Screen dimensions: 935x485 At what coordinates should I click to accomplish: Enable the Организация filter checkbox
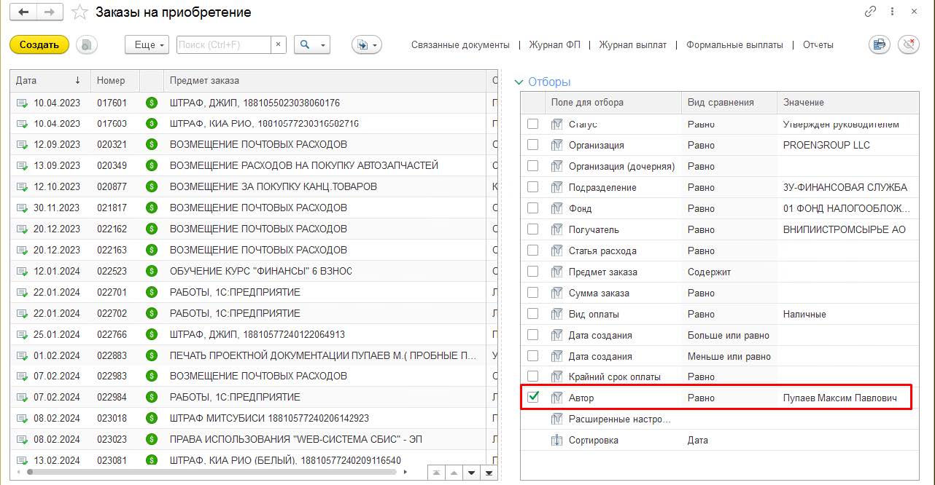533,145
